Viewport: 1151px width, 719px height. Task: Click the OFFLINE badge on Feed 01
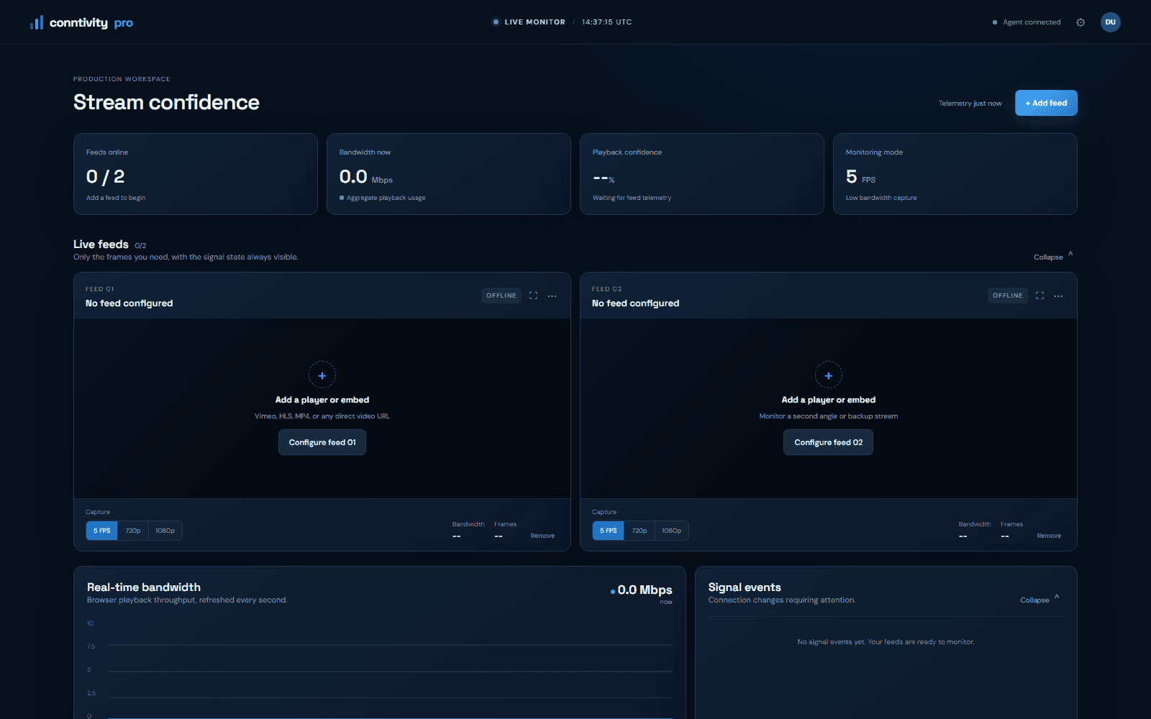501,296
